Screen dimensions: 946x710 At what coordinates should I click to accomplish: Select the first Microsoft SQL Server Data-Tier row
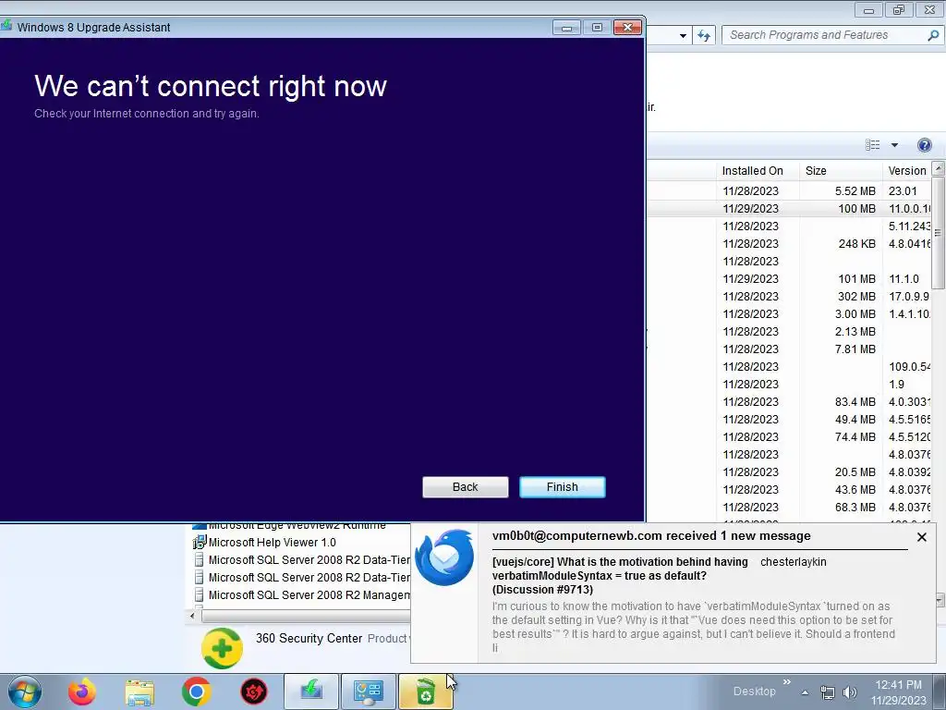coord(309,559)
